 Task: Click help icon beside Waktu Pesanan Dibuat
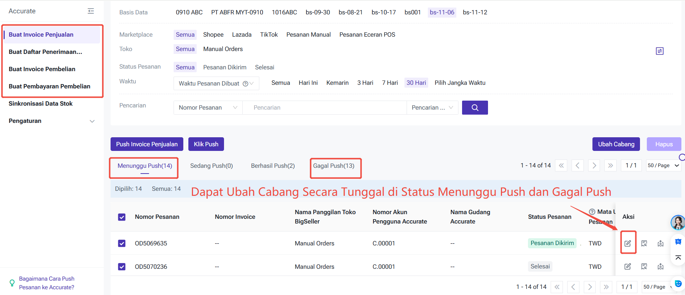point(245,84)
